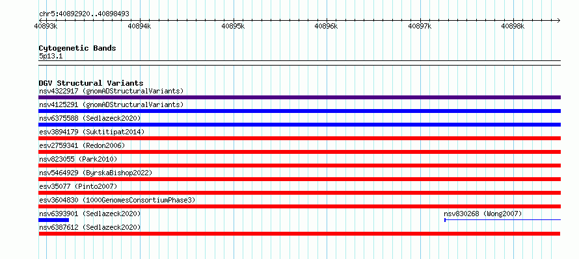Open the esv3894179 Suktitipat2014 label
The height and width of the screenshot is (259, 579).
tap(92, 132)
